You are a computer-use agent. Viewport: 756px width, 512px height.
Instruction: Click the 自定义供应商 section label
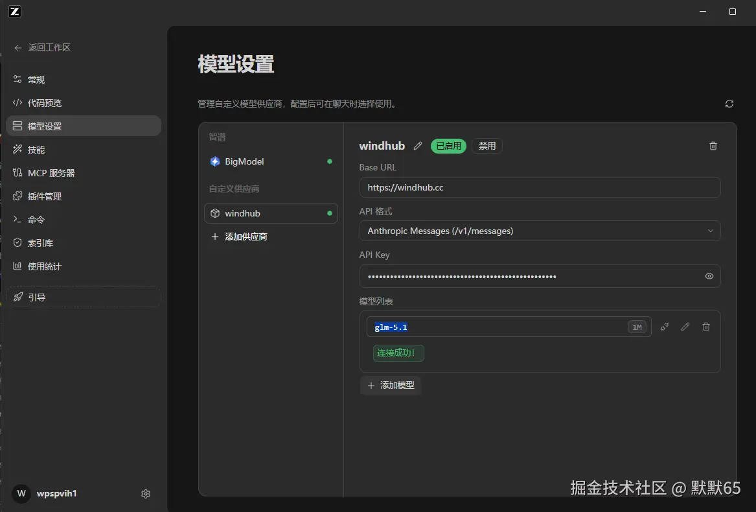tap(234, 189)
